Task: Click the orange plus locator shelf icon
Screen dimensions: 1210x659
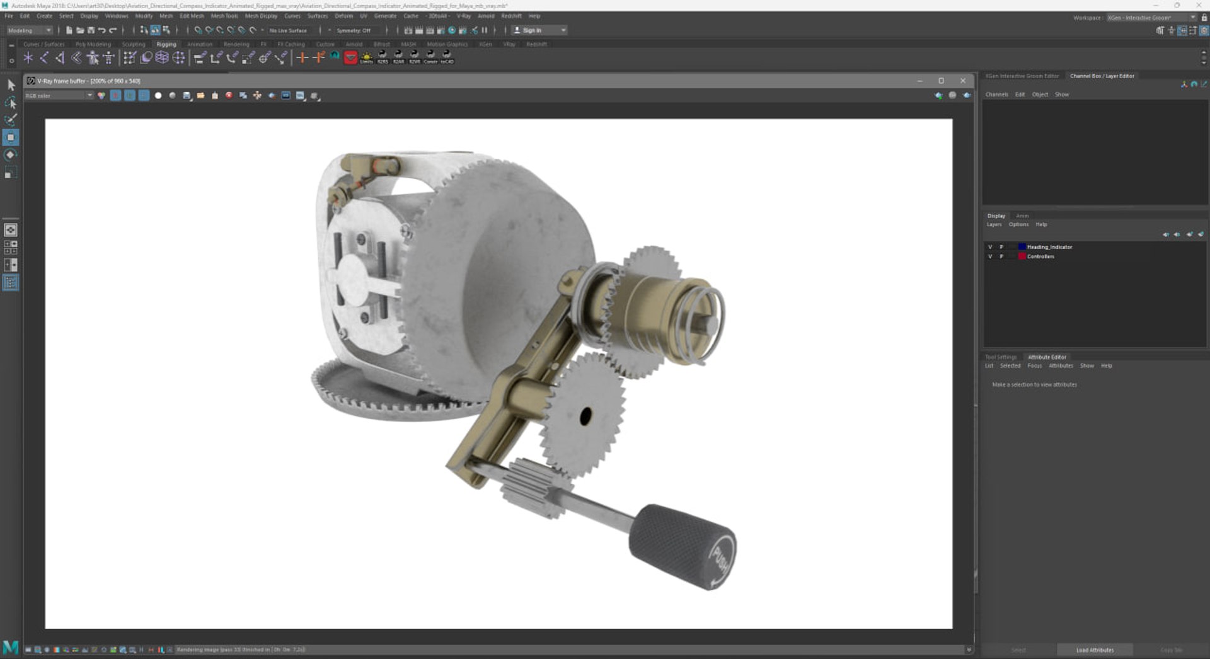Action: click(302, 58)
